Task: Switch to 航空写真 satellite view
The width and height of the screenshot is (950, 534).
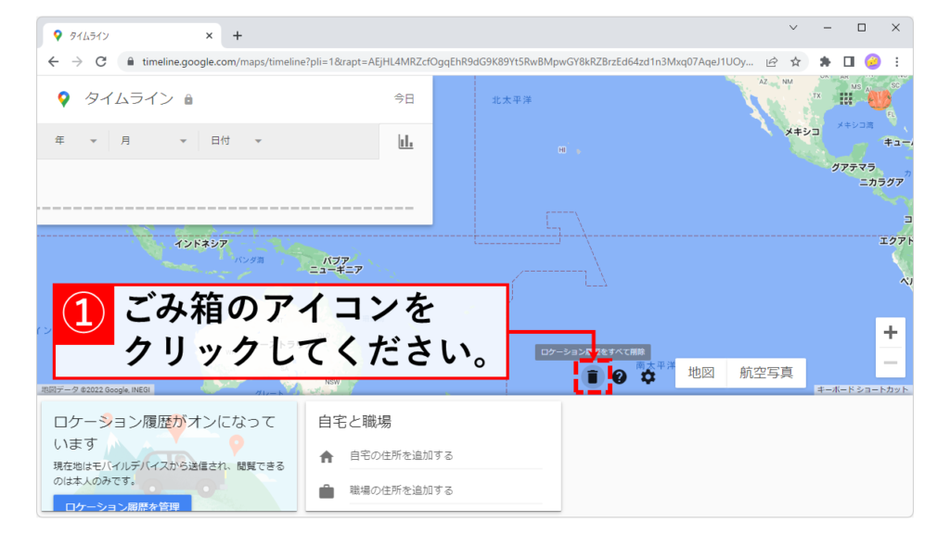Action: [765, 373]
